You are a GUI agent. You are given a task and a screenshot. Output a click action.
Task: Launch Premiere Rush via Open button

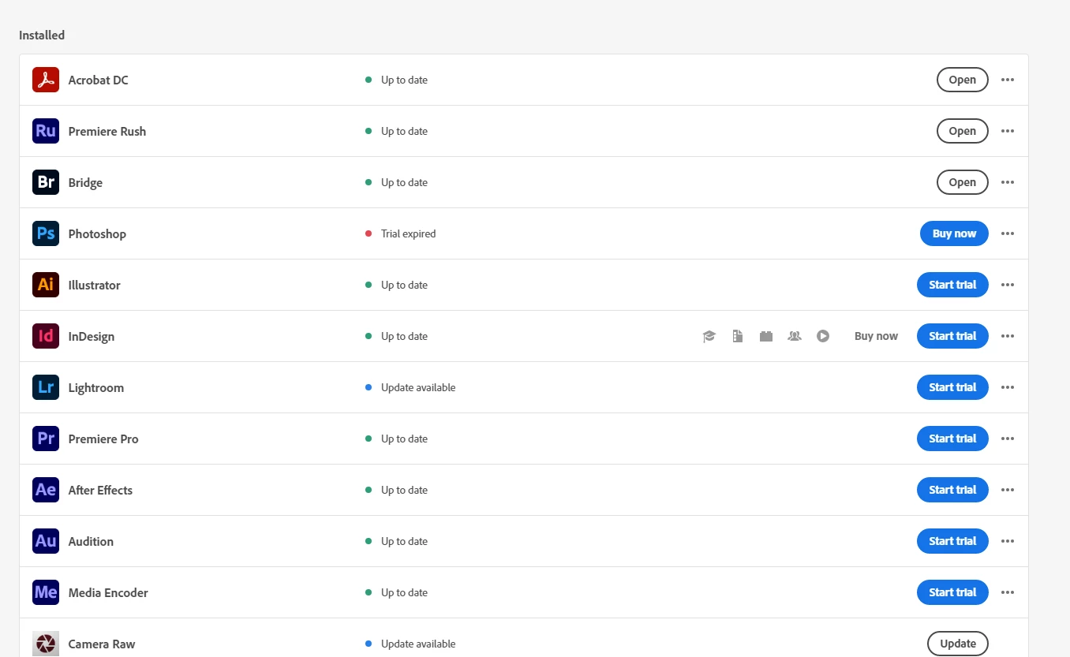[962, 131]
